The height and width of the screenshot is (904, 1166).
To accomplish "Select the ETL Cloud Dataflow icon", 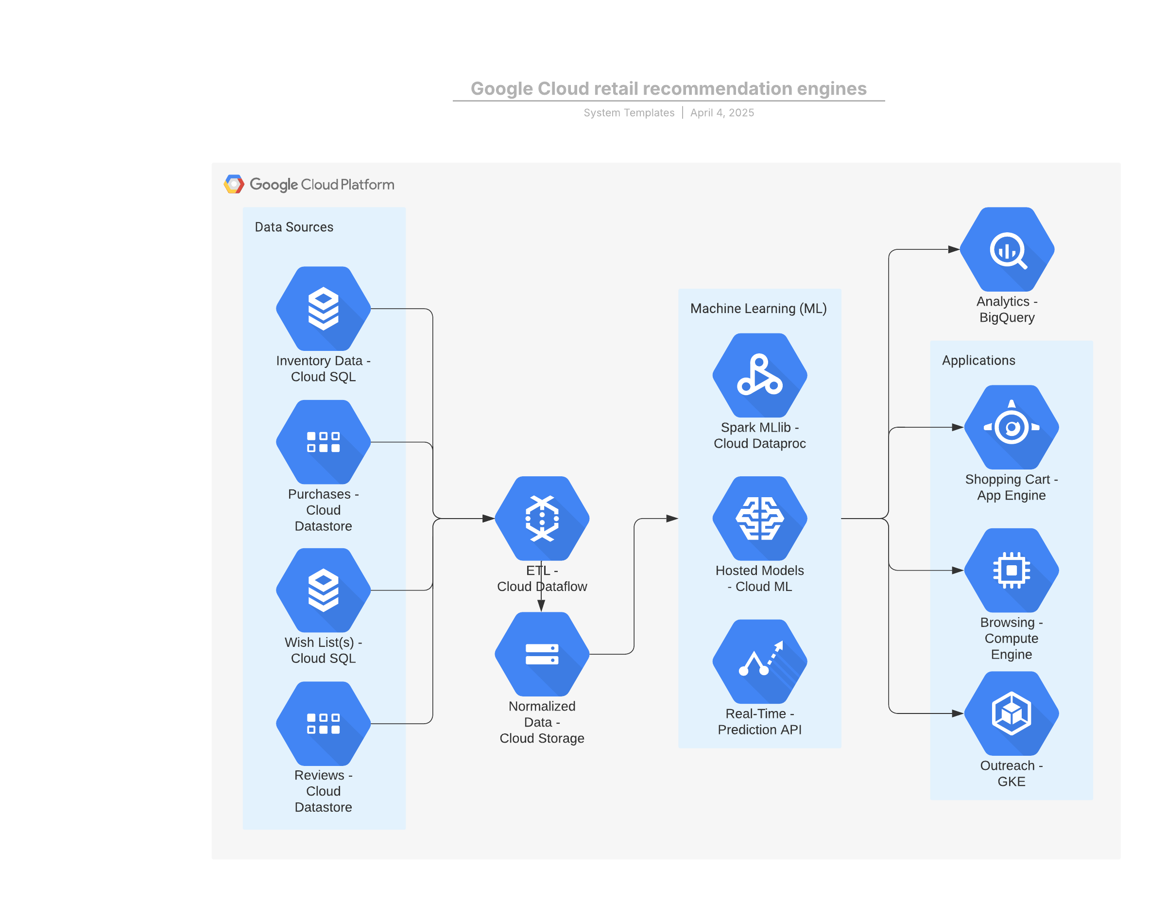I will (x=542, y=519).
